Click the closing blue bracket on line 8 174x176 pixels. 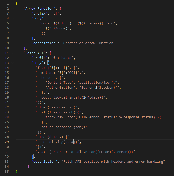(x=33, y=38)
